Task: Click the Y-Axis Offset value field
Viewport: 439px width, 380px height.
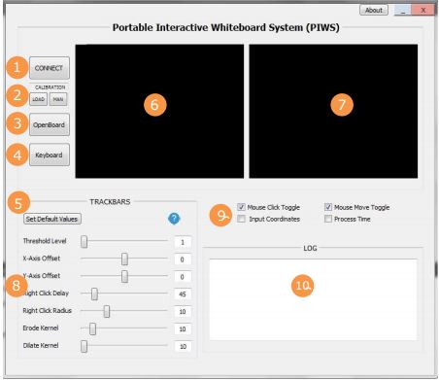Action: (183, 277)
